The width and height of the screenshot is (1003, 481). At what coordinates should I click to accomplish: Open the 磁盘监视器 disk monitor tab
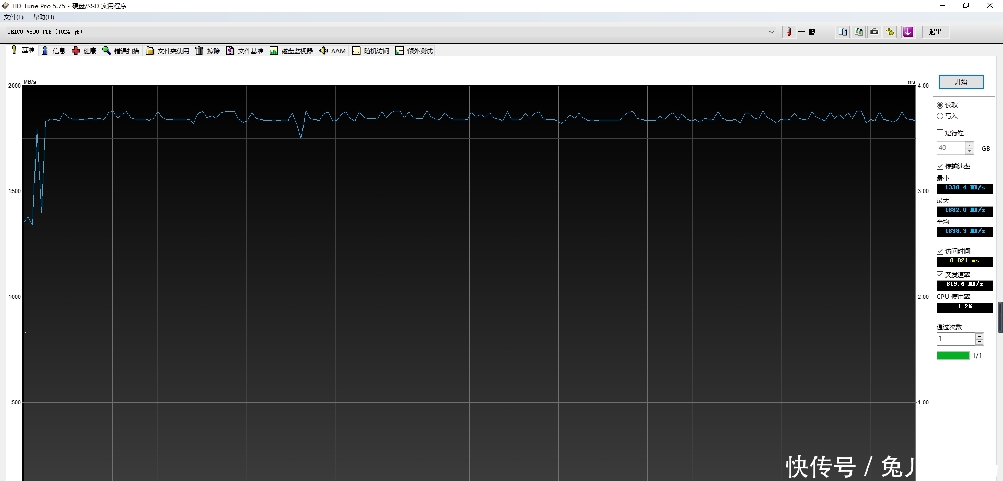tap(291, 51)
